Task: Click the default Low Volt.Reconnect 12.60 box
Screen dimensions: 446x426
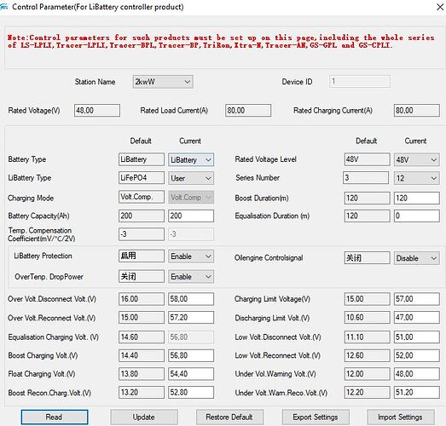Action: [x=367, y=355]
